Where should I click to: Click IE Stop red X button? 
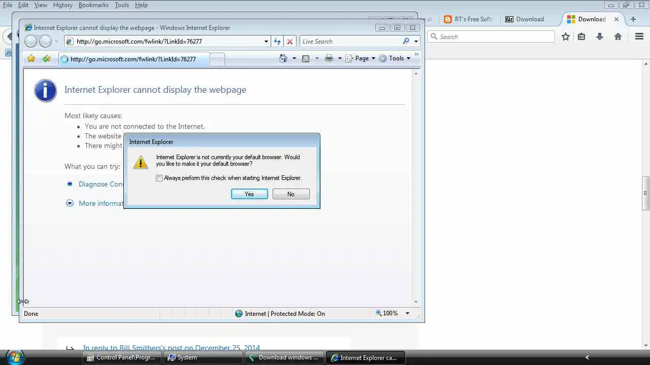pyautogui.click(x=290, y=42)
